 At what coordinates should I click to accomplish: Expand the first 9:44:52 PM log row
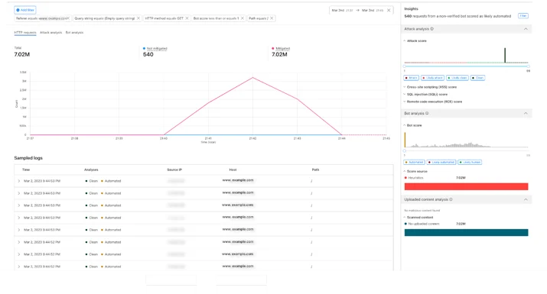click(19, 242)
